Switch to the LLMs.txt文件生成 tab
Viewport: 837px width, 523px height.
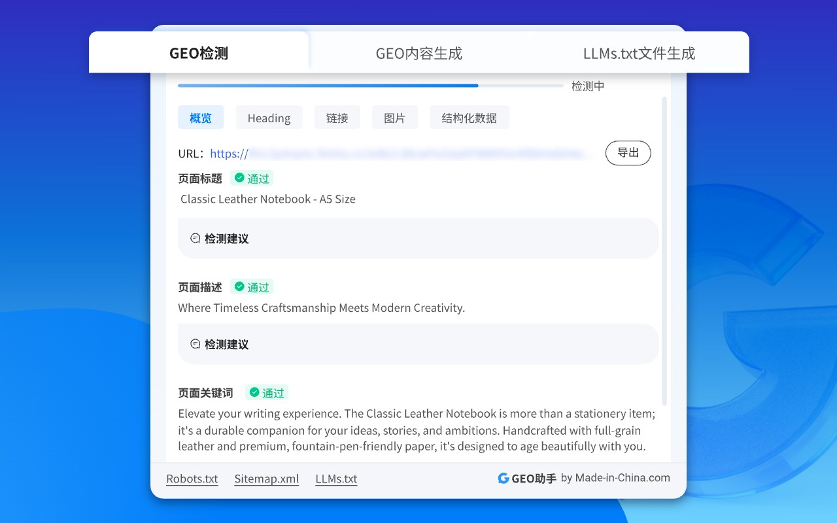click(639, 52)
